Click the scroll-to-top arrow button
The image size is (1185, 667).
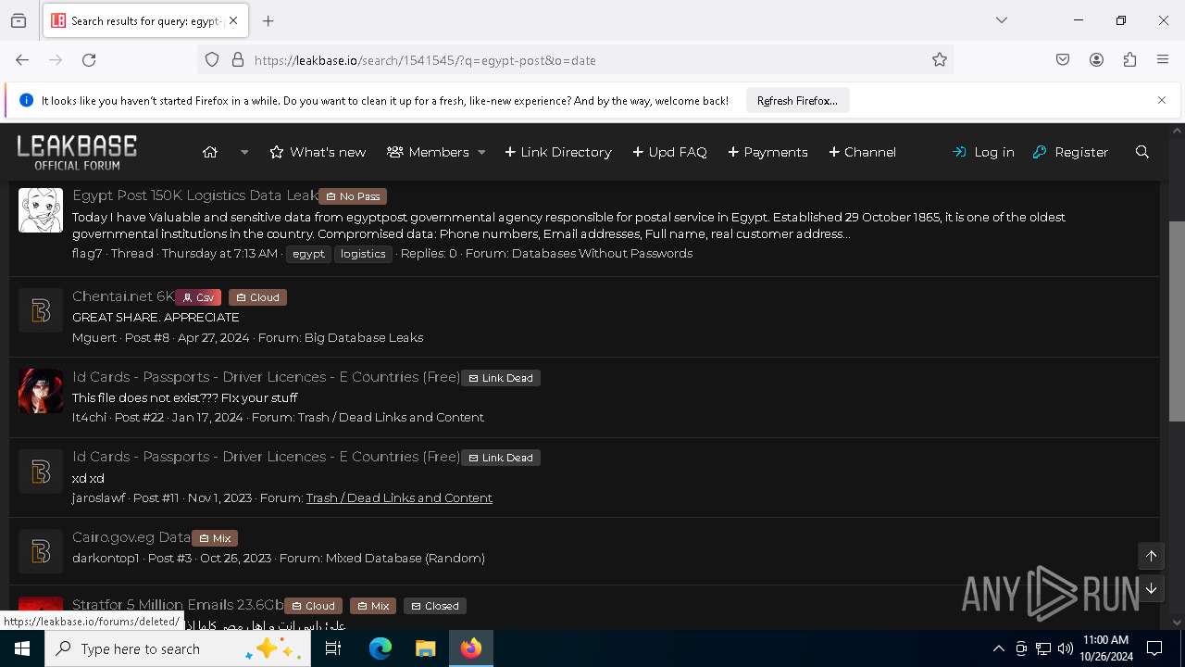(x=1152, y=556)
